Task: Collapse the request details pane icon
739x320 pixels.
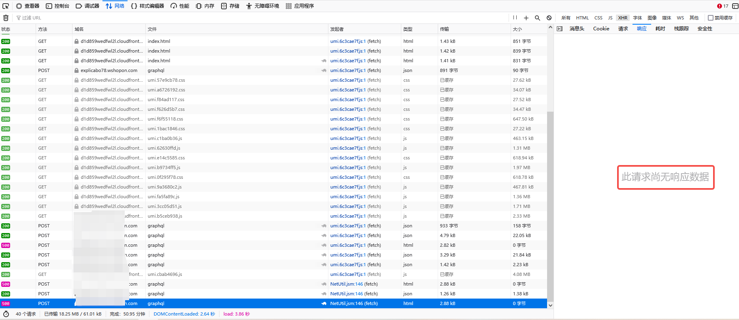Action: point(560,29)
